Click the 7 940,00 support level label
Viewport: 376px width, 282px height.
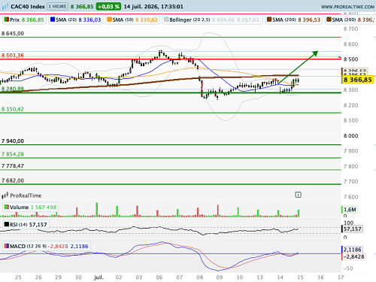click(13, 141)
